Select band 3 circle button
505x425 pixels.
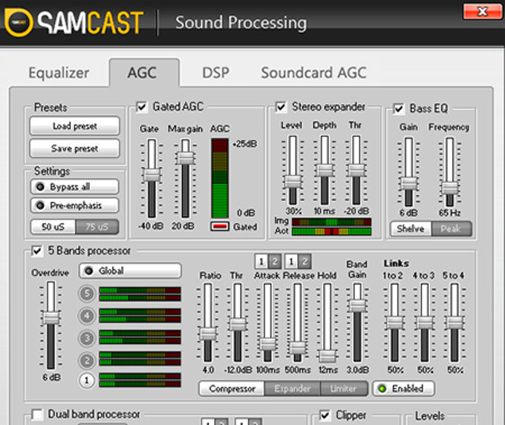click(87, 338)
